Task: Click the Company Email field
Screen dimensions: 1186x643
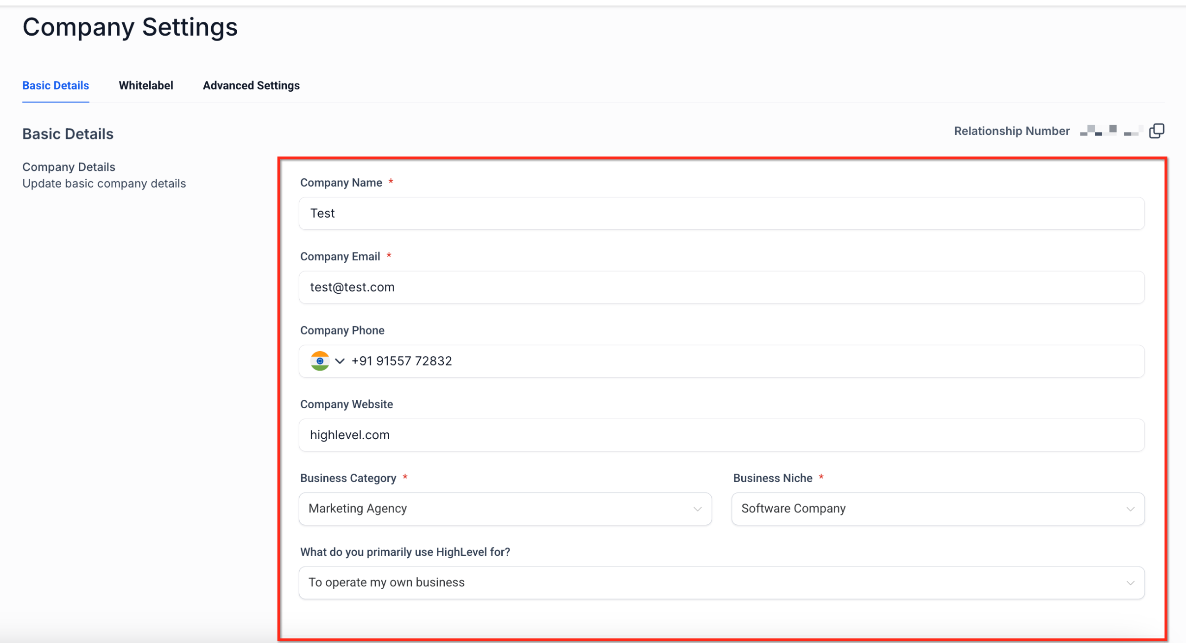Action: (x=721, y=287)
